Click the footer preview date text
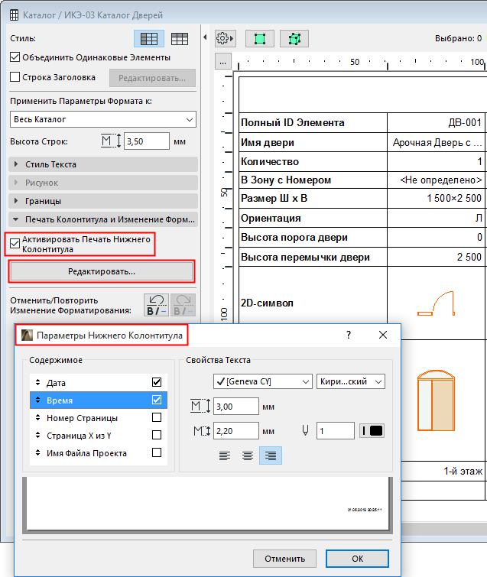The width and height of the screenshot is (487, 577). [365, 510]
